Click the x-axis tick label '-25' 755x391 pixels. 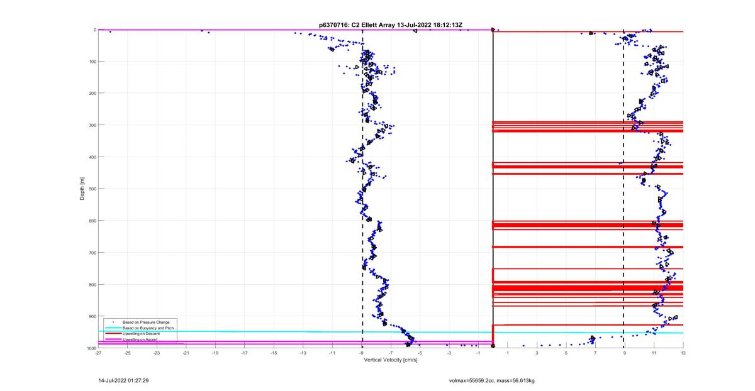click(127, 353)
